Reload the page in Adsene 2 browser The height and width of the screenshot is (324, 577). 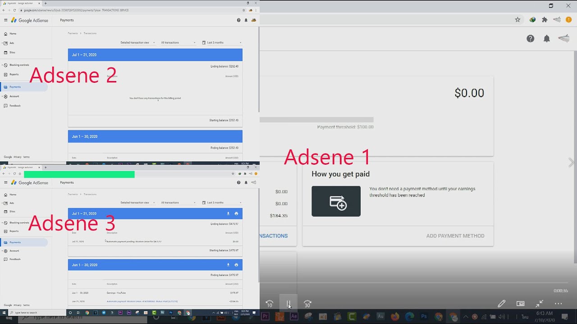(14, 10)
